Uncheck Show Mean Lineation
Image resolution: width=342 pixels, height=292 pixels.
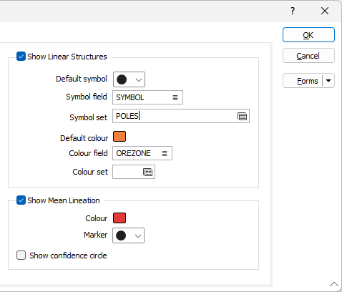point(21,200)
